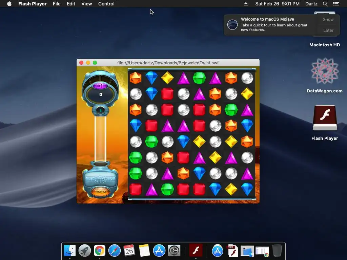Viewport: 347px width, 260px height.
Task: Open Notes from the Dock
Action: [x=144, y=251]
